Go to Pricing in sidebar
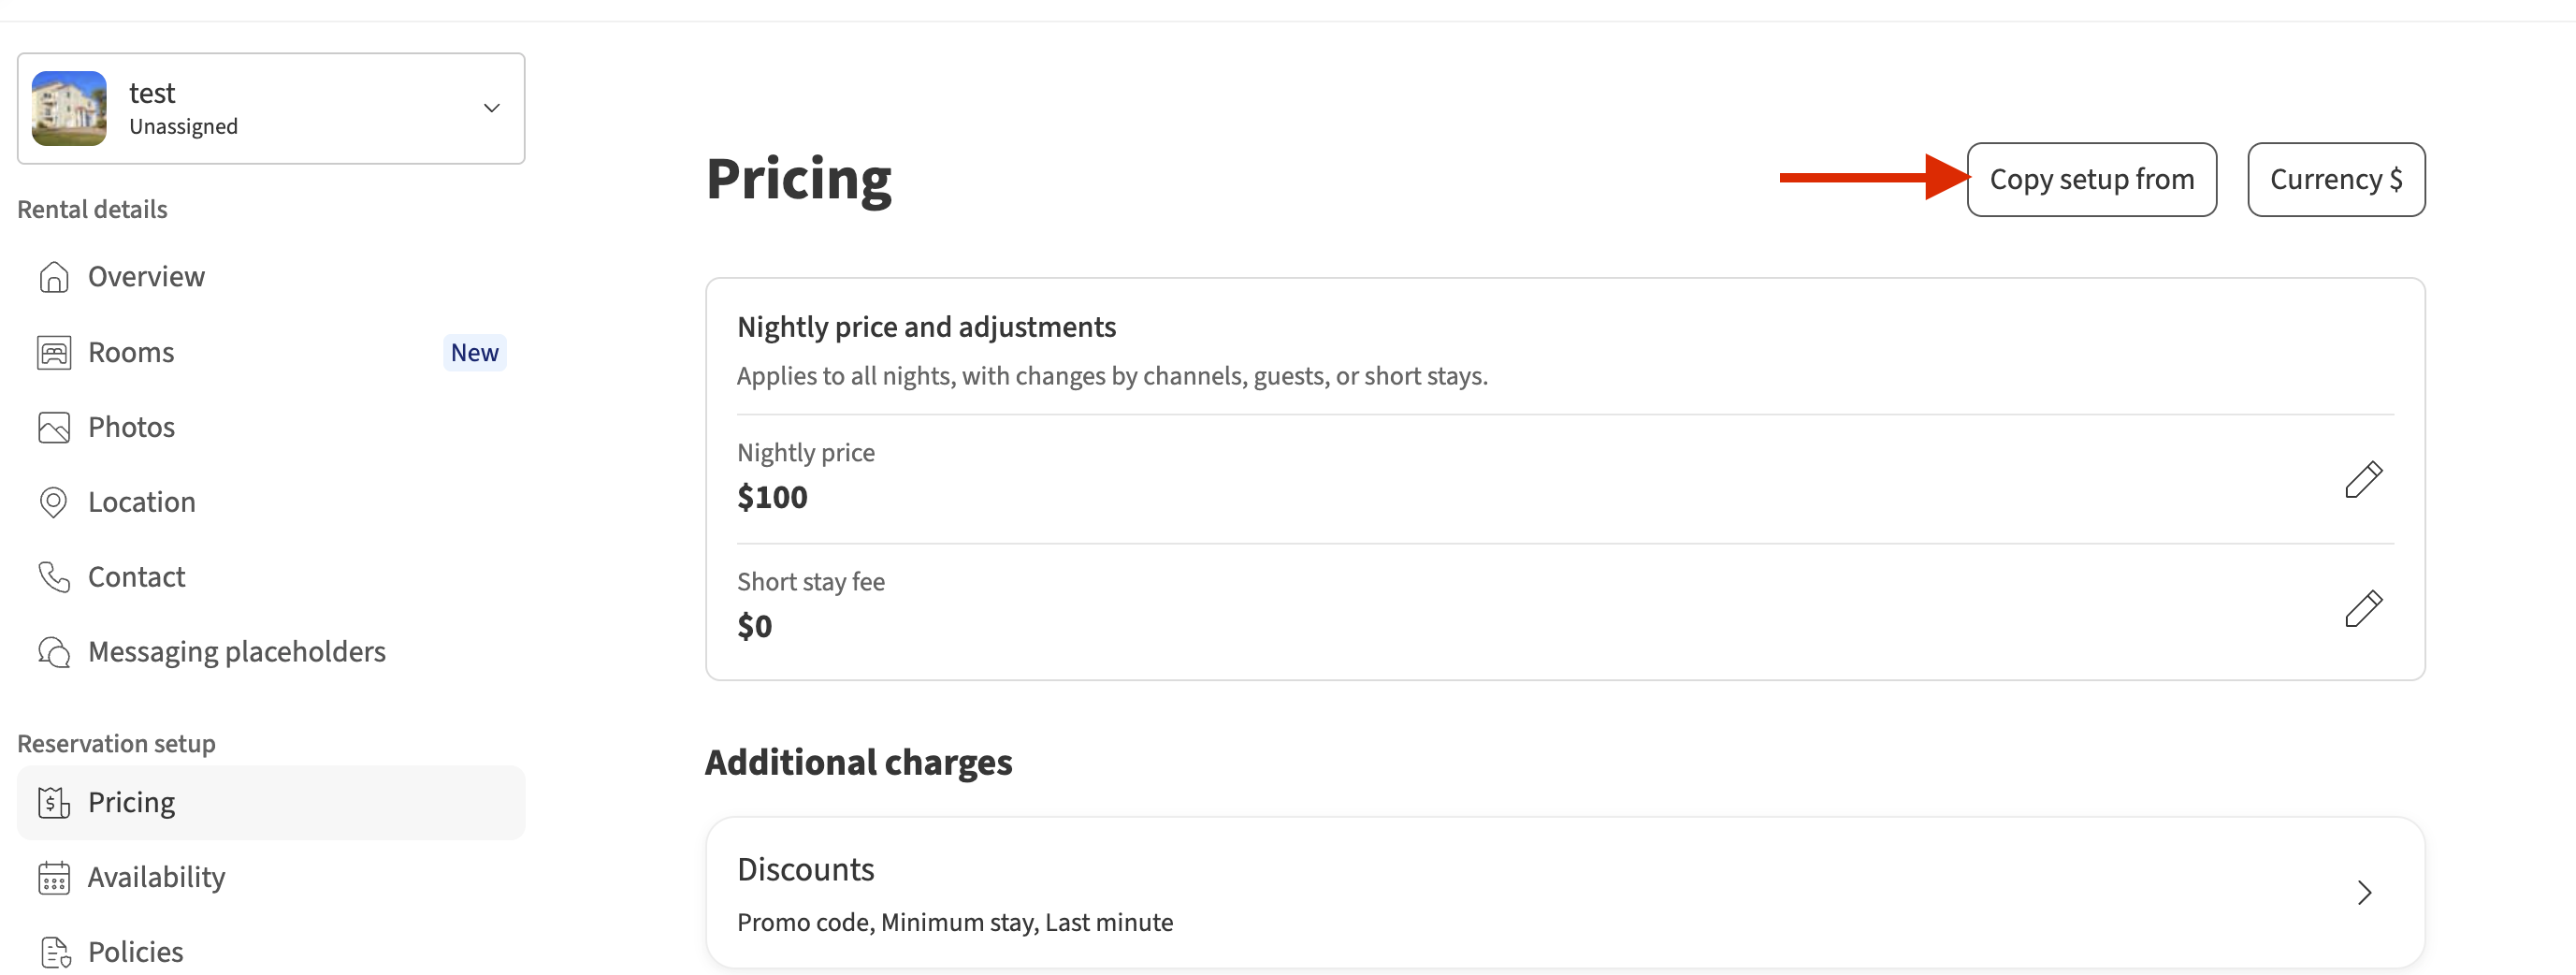The height and width of the screenshot is (975, 2576). [132, 802]
